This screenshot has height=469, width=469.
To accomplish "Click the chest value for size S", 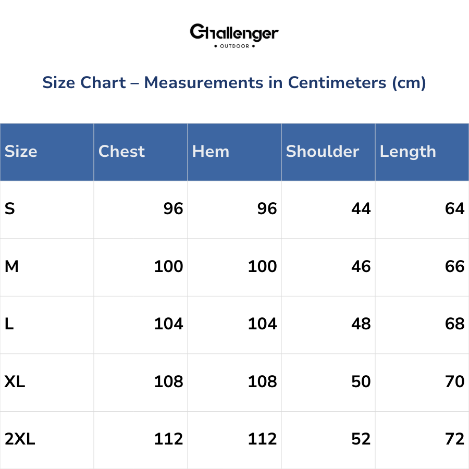I will coord(173,209).
